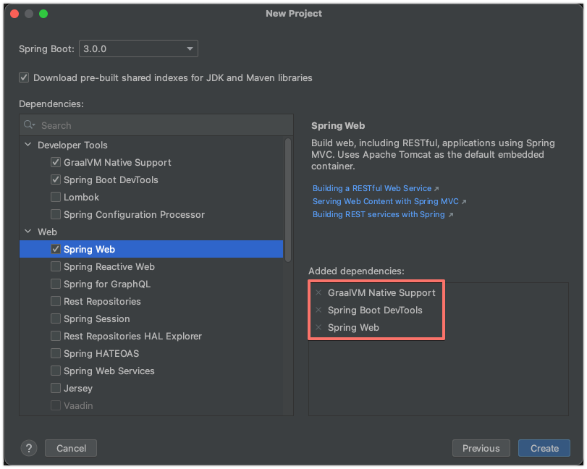Select the Jersey row label

coord(78,389)
